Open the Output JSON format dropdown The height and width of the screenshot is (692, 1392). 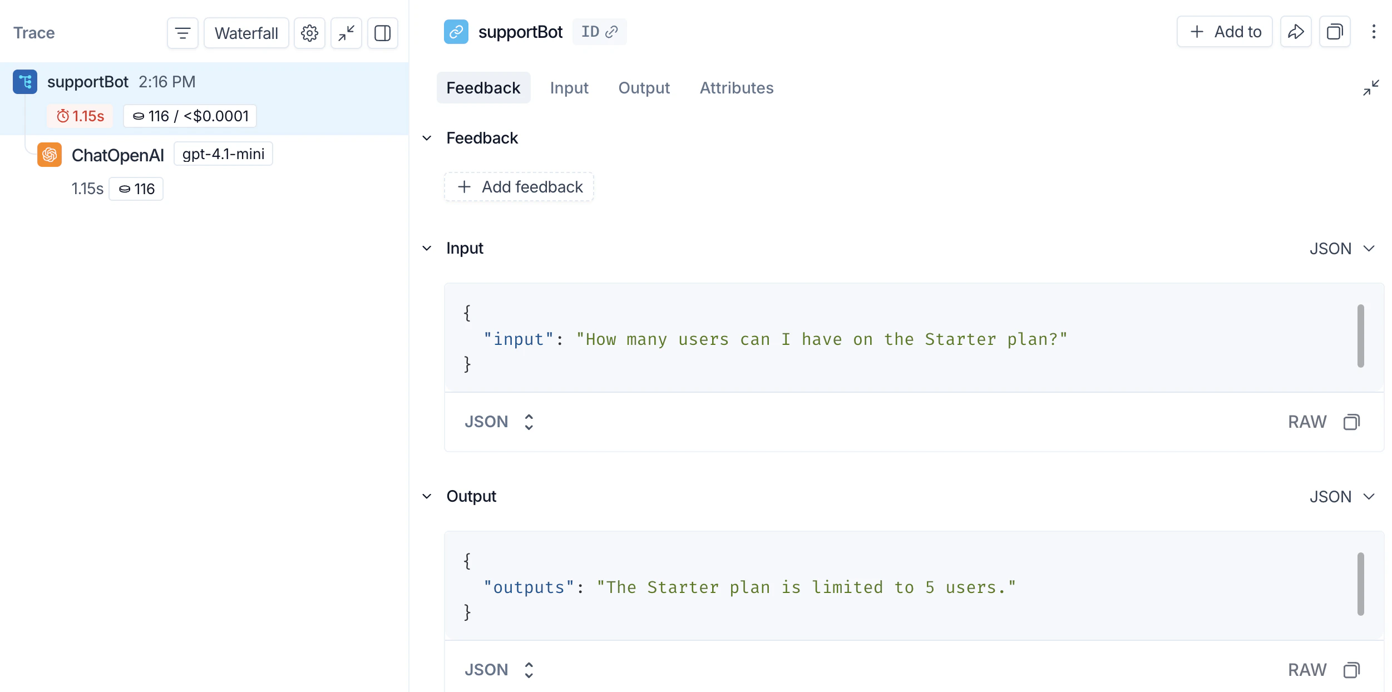click(x=1342, y=497)
